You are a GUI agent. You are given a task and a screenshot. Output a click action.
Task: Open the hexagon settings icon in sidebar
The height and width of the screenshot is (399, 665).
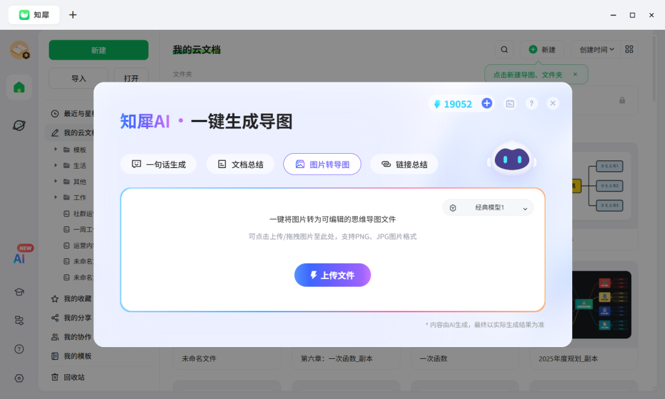pyautogui.click(x=19, y=378)
